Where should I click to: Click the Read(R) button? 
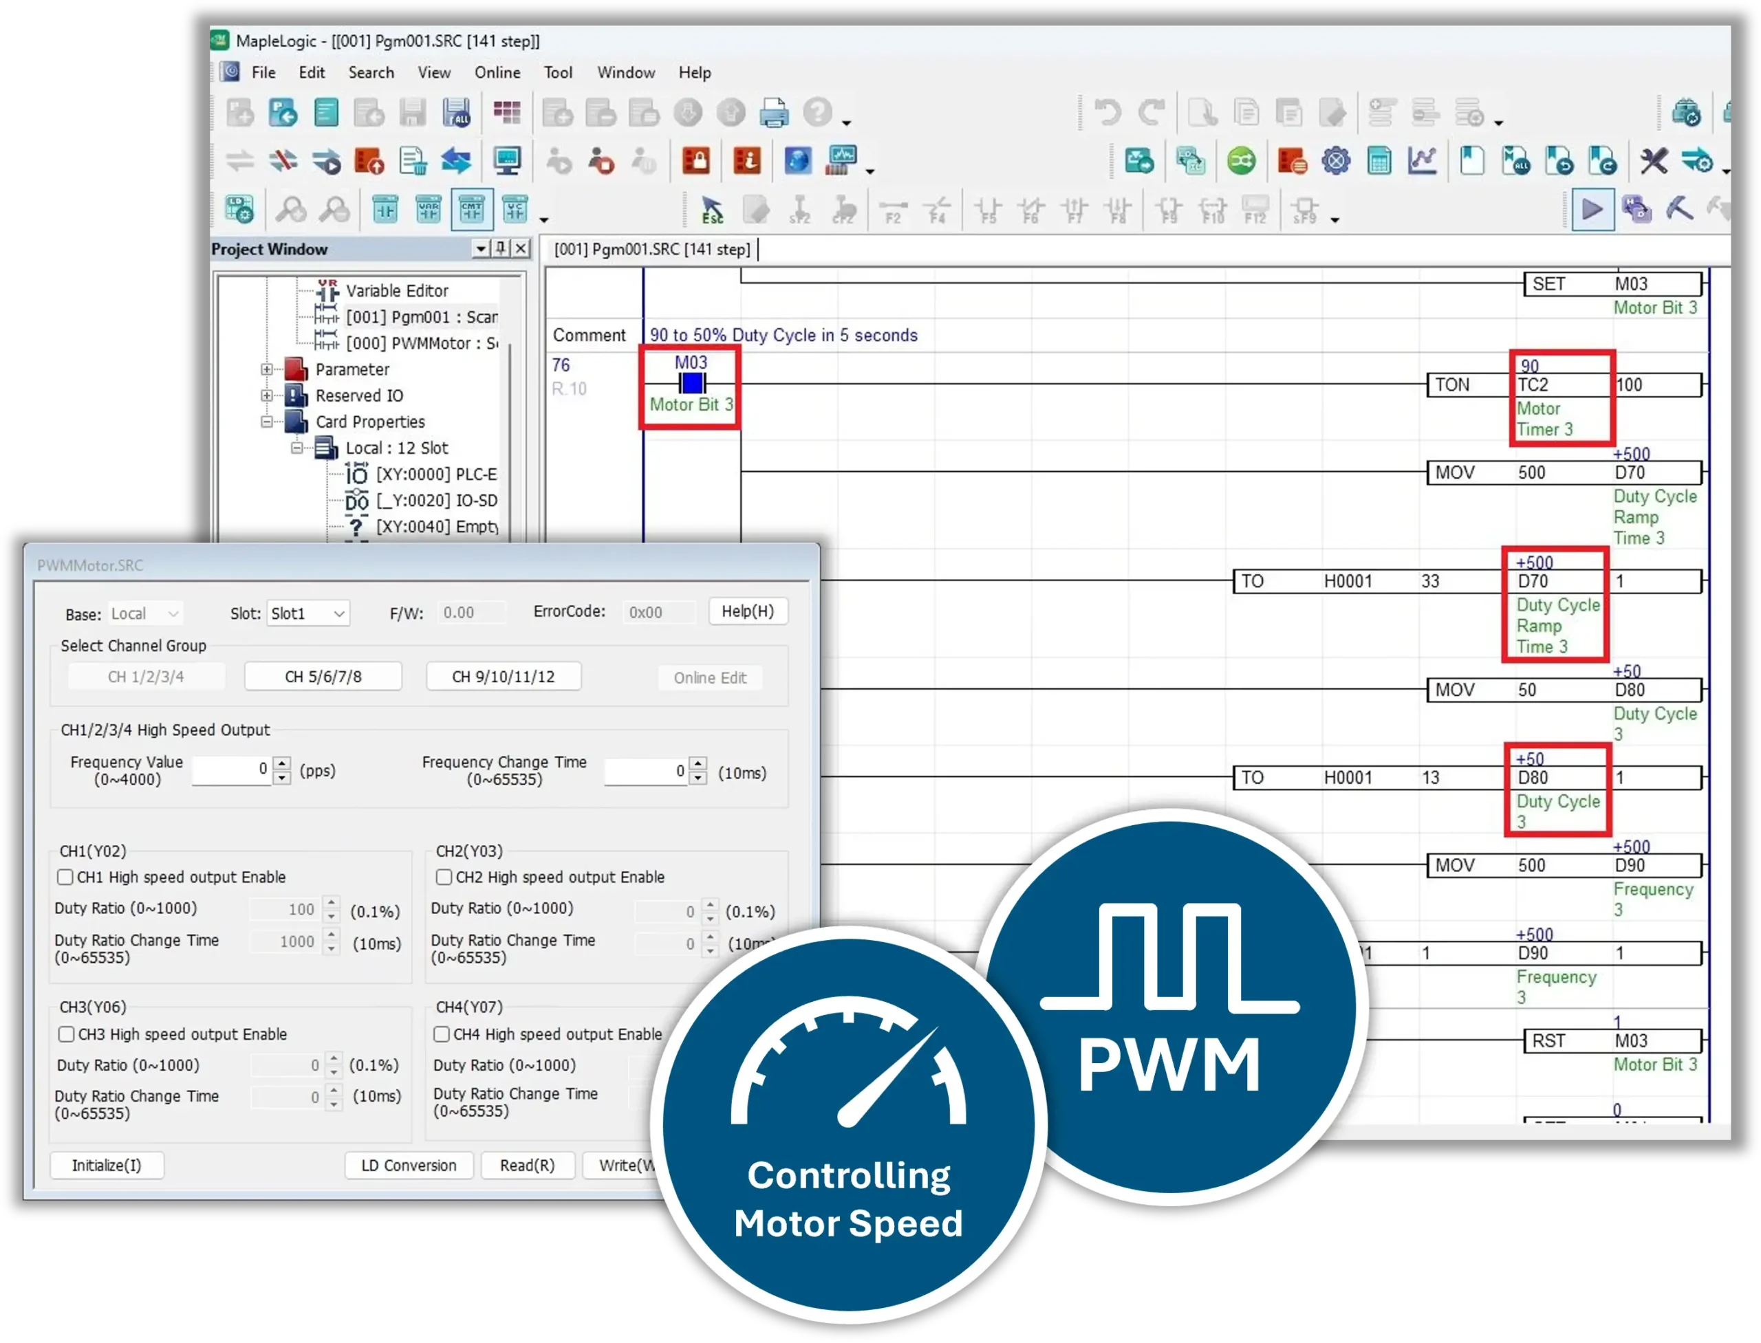(527, 1165)
